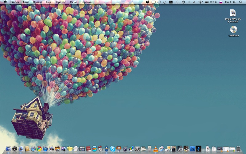
Task: Open the Окно menu
Action: point(73,2)
